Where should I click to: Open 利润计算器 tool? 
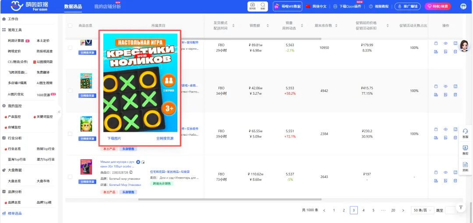pyautogui.click(x=16, y=41)
